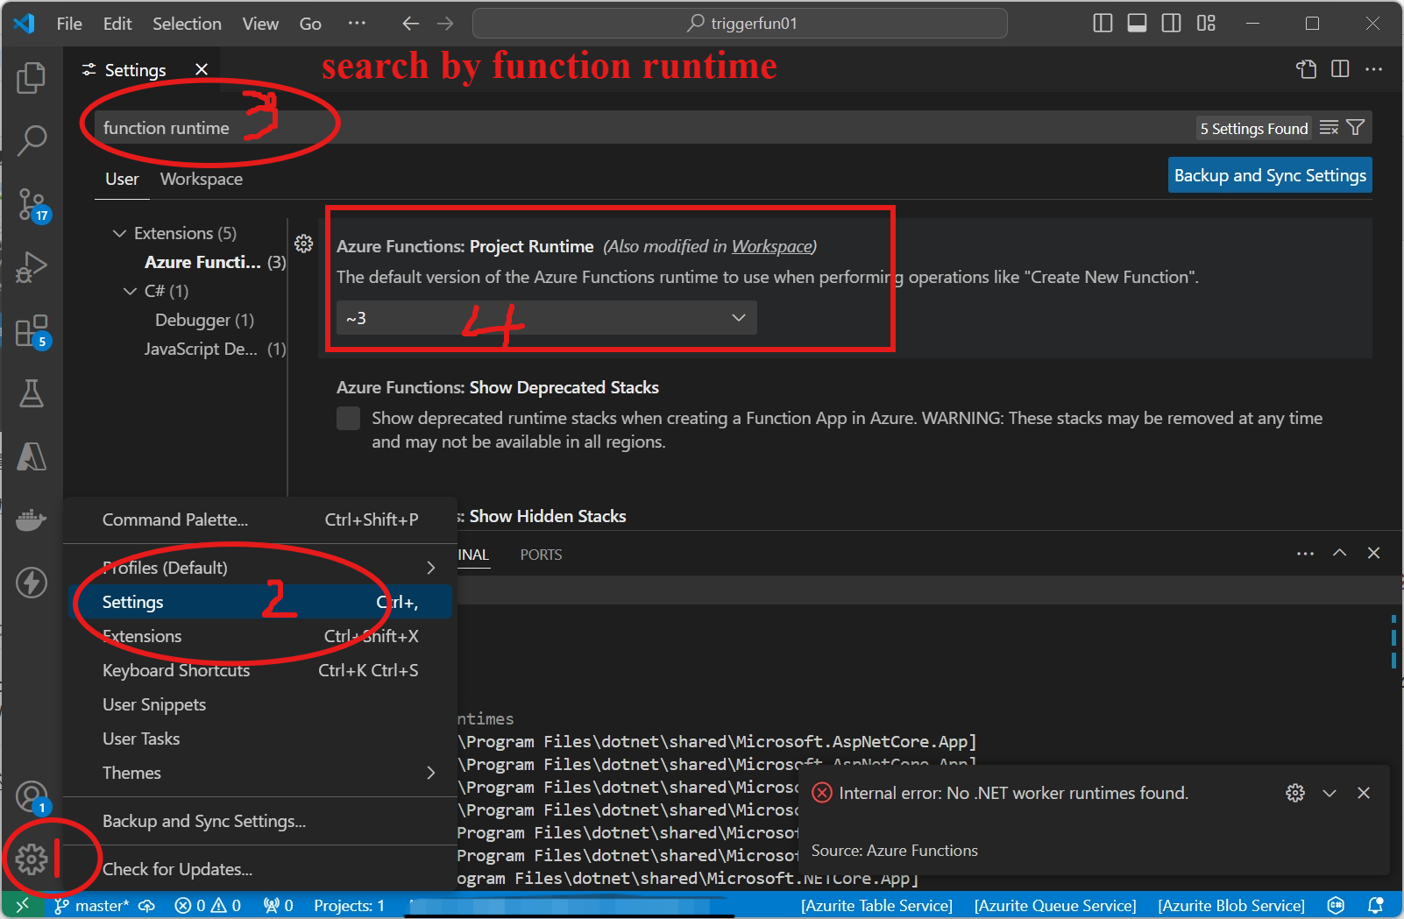Image resolution: width=1404 pixels, height=919 pixels.
Task: Click the Backup and Sync Settings button
Action: [1269, 175]
